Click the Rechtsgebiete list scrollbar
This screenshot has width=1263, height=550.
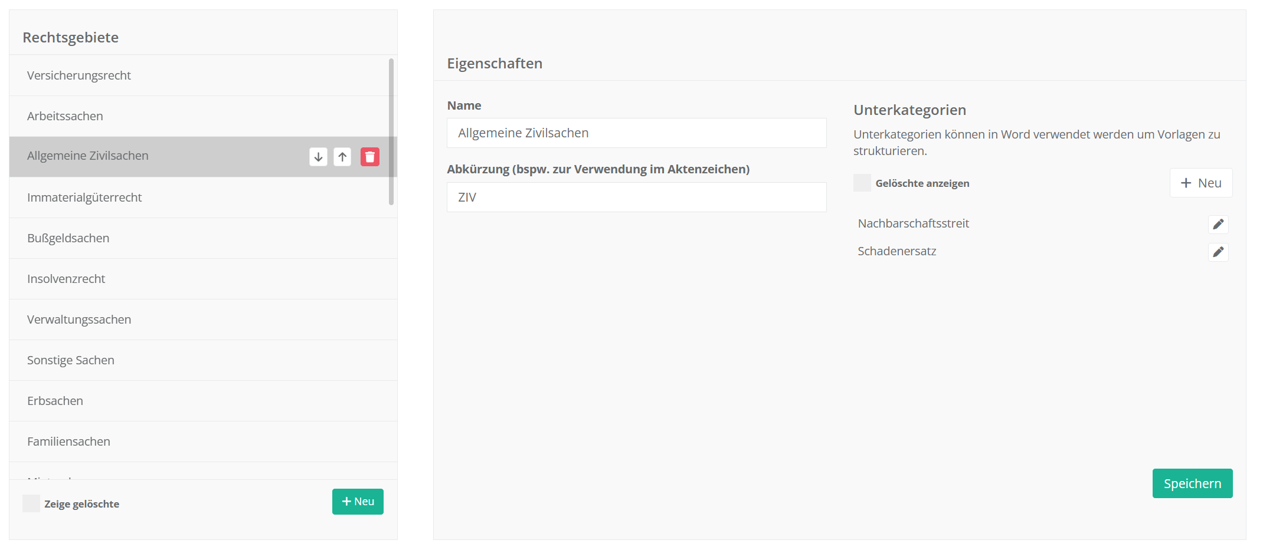(391, 131)
